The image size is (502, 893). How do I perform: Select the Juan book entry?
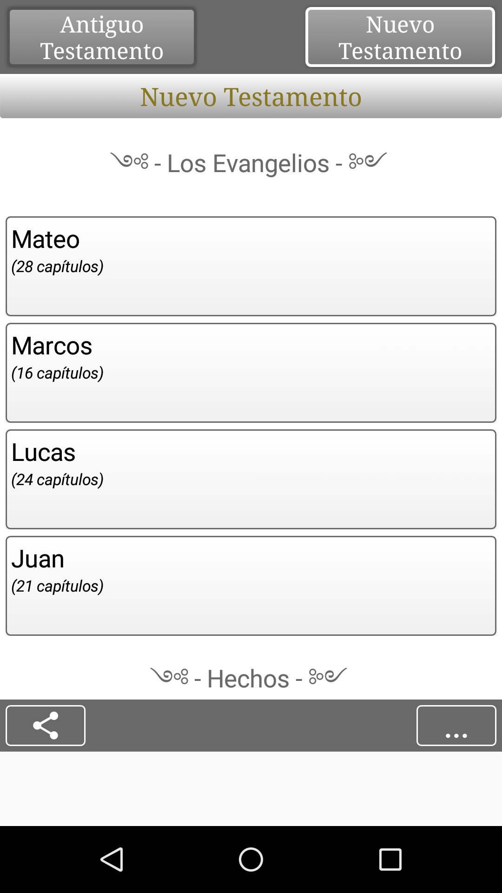click(x=251, y=586)
